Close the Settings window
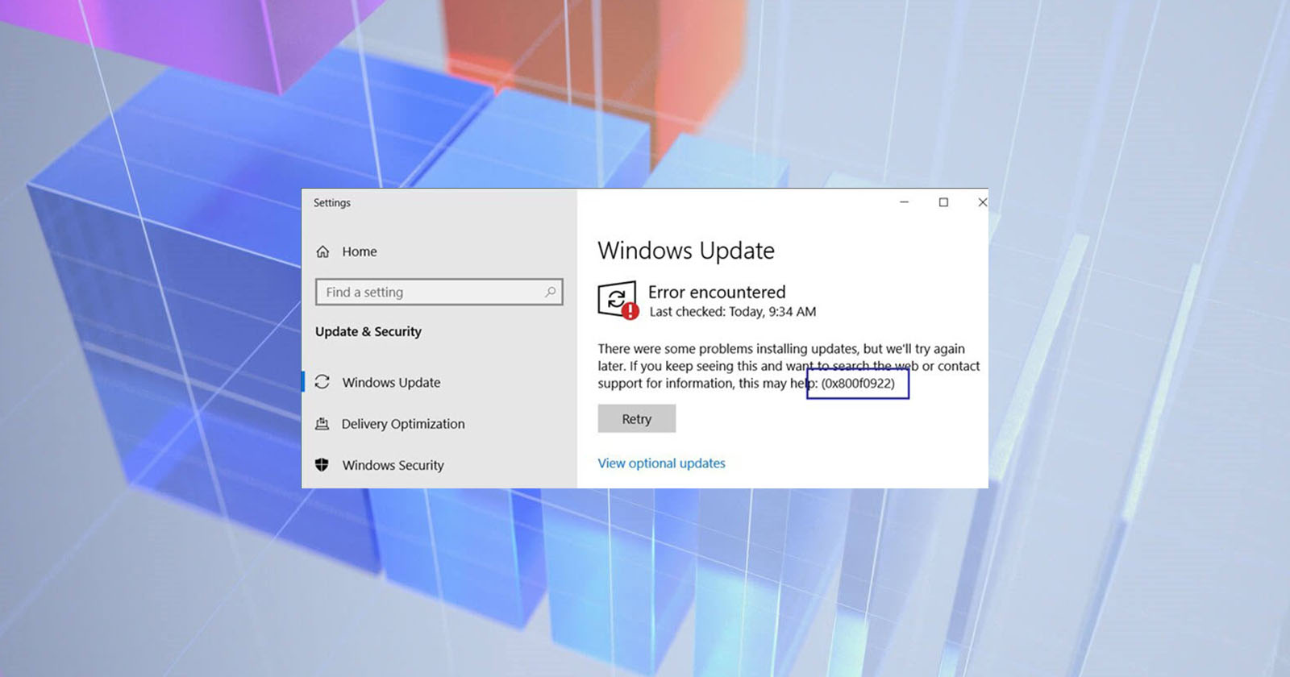The image size is (1290, 677). click(981, 202)
